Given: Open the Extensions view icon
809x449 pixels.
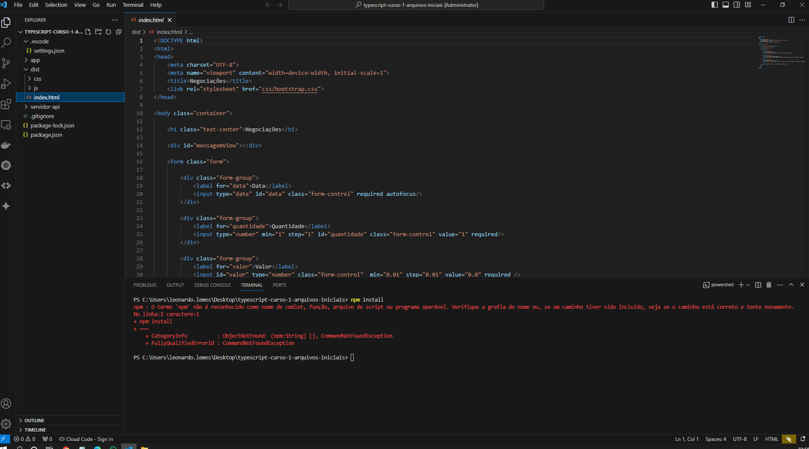Looking at the screenshot, I should pyautogui.click(x=6, y=104).
